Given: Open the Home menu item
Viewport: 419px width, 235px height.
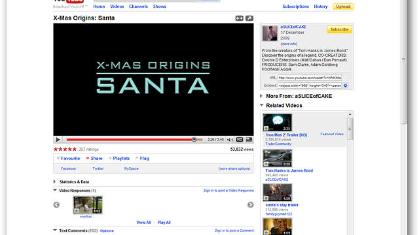Looking at the screenshot, I should point(99,7).
